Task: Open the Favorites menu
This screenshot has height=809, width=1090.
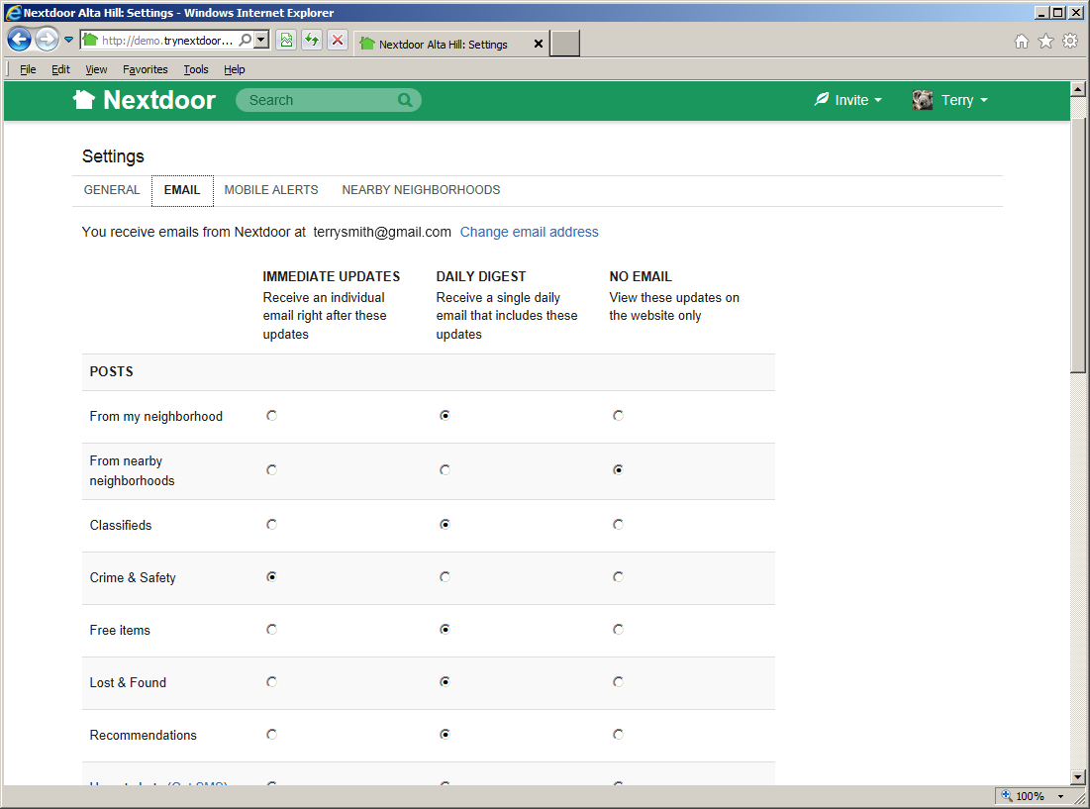Action: [145, 69]
